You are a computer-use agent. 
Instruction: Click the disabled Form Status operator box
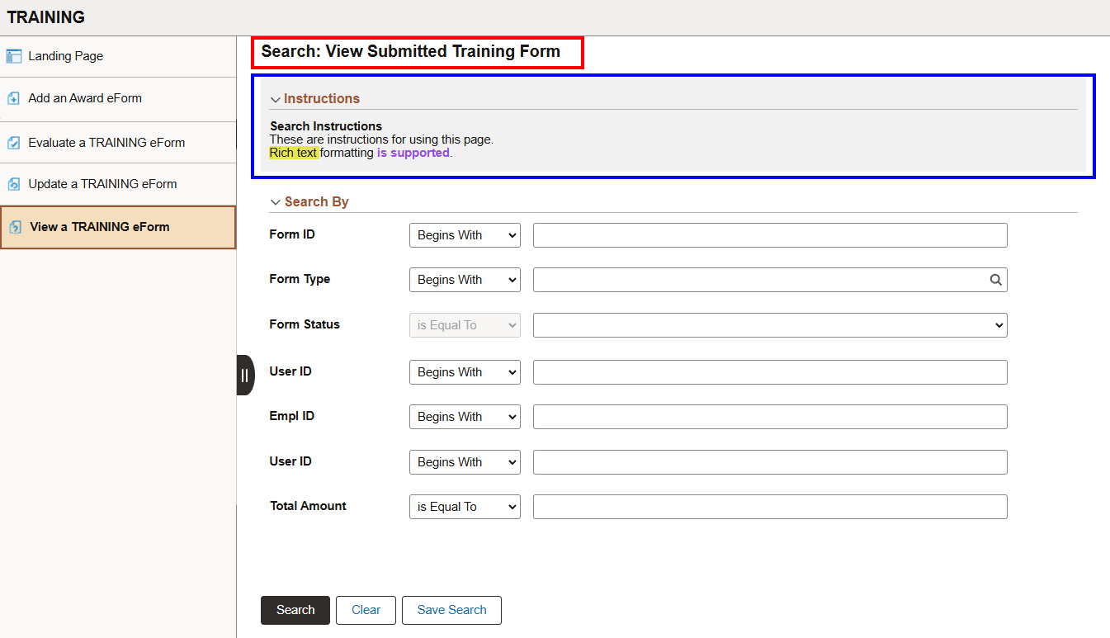(465, 325)
